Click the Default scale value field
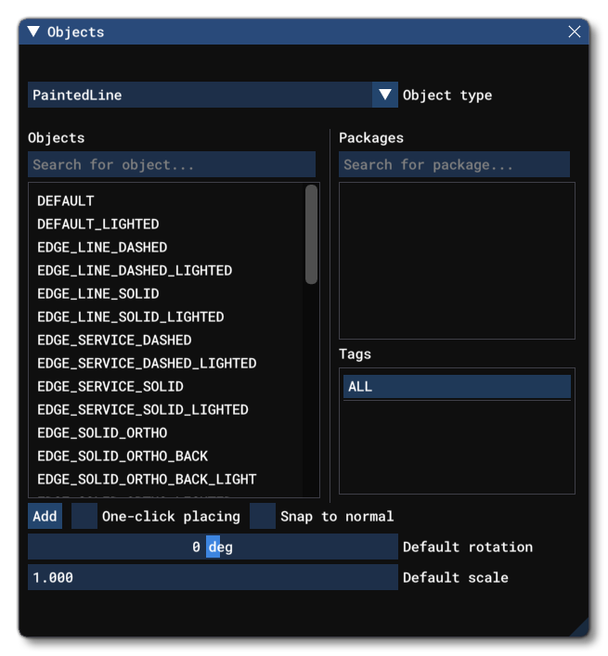This screenshot has width=608, height=656. coord(213,577)
